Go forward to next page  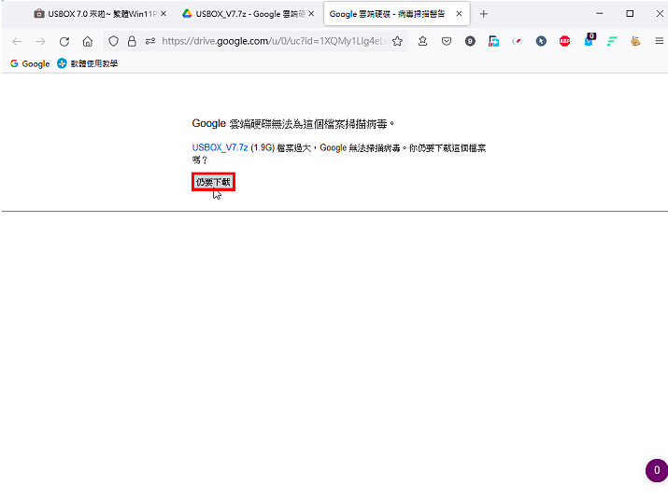tap(40, 41)
